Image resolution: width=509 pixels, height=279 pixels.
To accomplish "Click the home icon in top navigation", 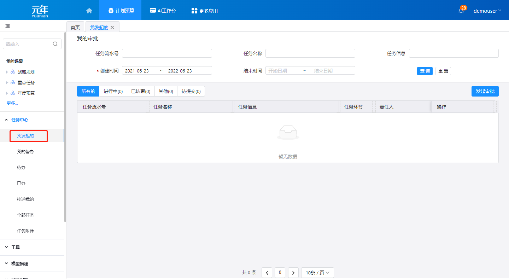I will 89,11.
